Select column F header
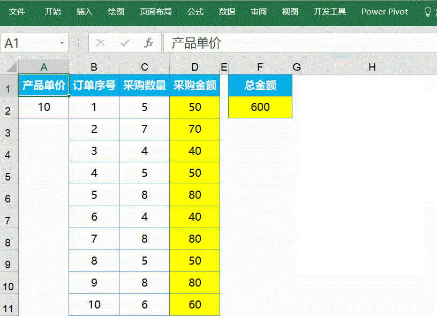Image resolution: width=437 pixels, height=316 pixels. coord(260,67)
